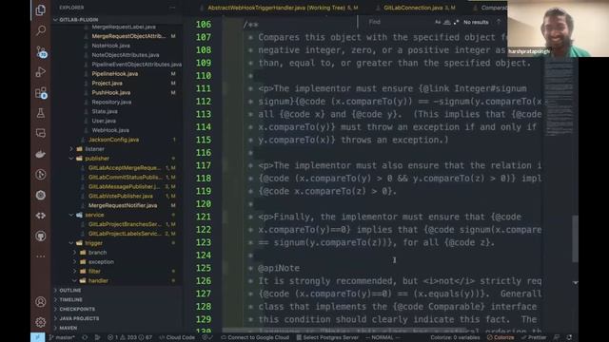Open the errors and warnings count in the status bar

(129, 337)
